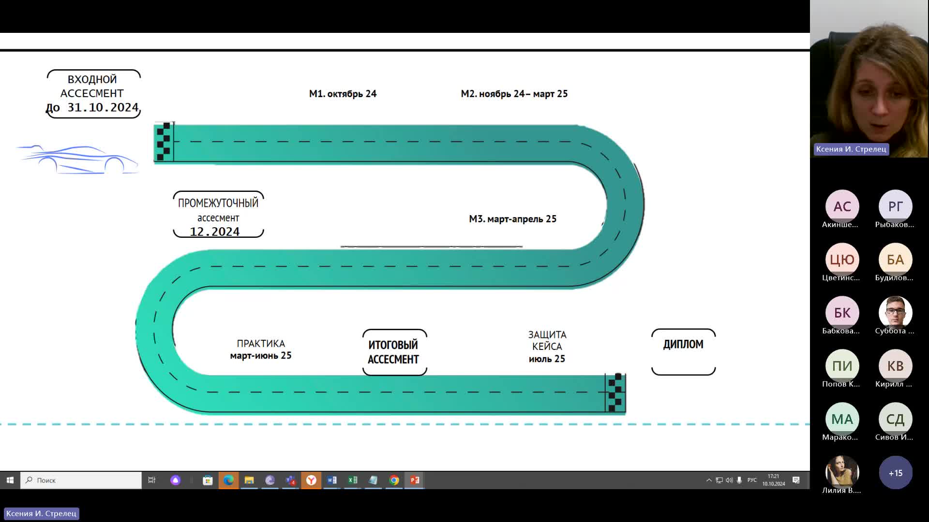Click the M2. ноябрь 24– март 25 label

pos(514,94)
